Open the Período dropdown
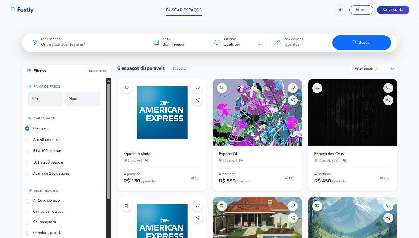This screenshot has height=238, width=419. [x=243, y=44]
